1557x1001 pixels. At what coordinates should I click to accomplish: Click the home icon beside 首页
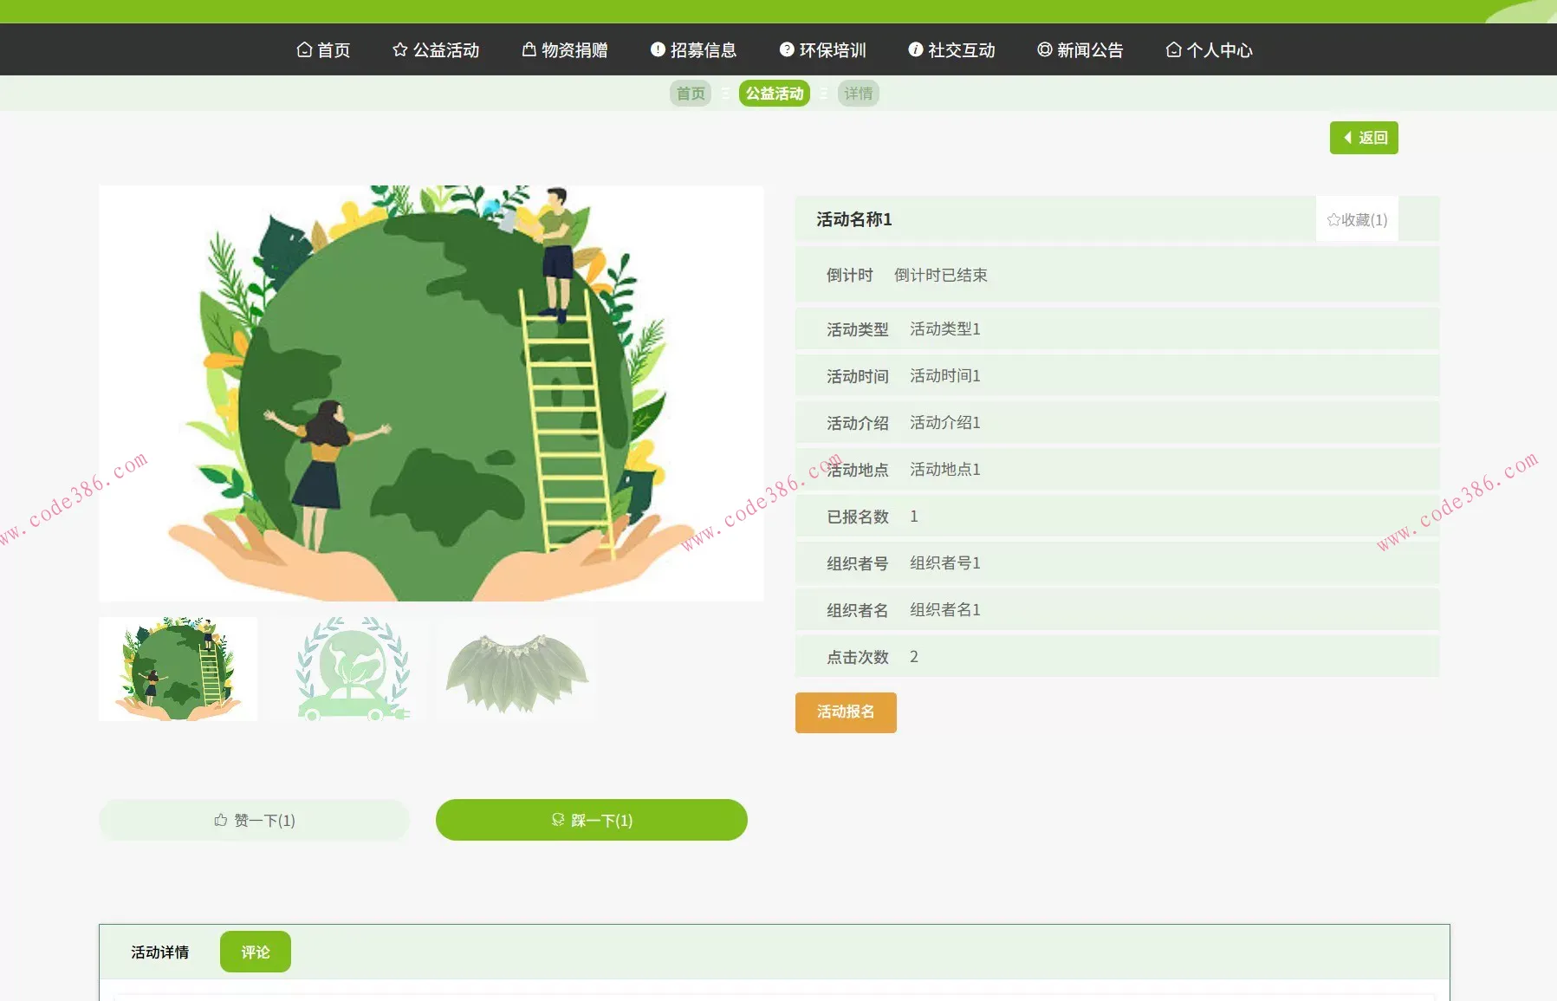coord(303,49)
